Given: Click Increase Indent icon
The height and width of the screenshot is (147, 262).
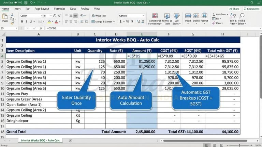Looking at the screenshot, I should (x=86, y=22).
